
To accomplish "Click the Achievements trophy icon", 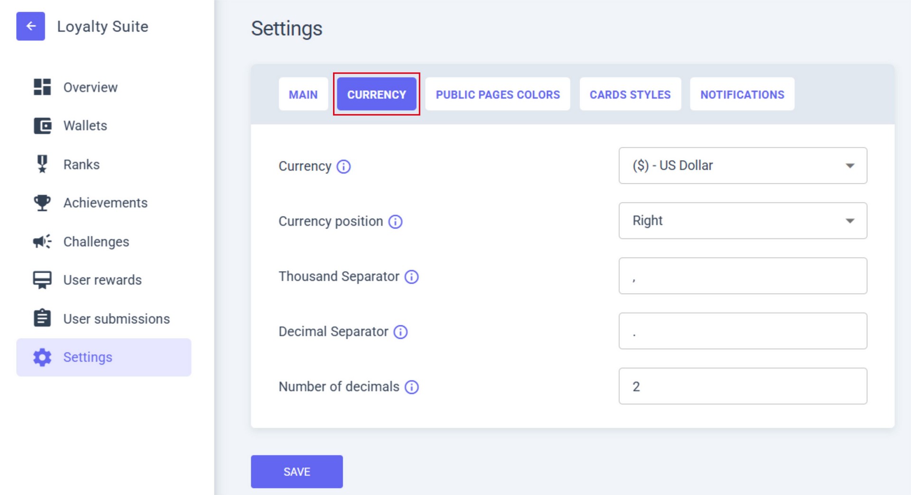I will click(x=42, y=202).
